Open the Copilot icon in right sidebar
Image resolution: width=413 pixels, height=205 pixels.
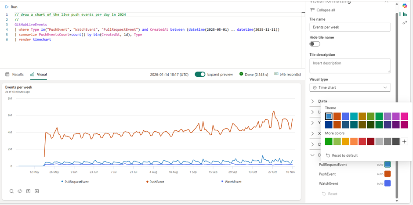click(405, 5)
